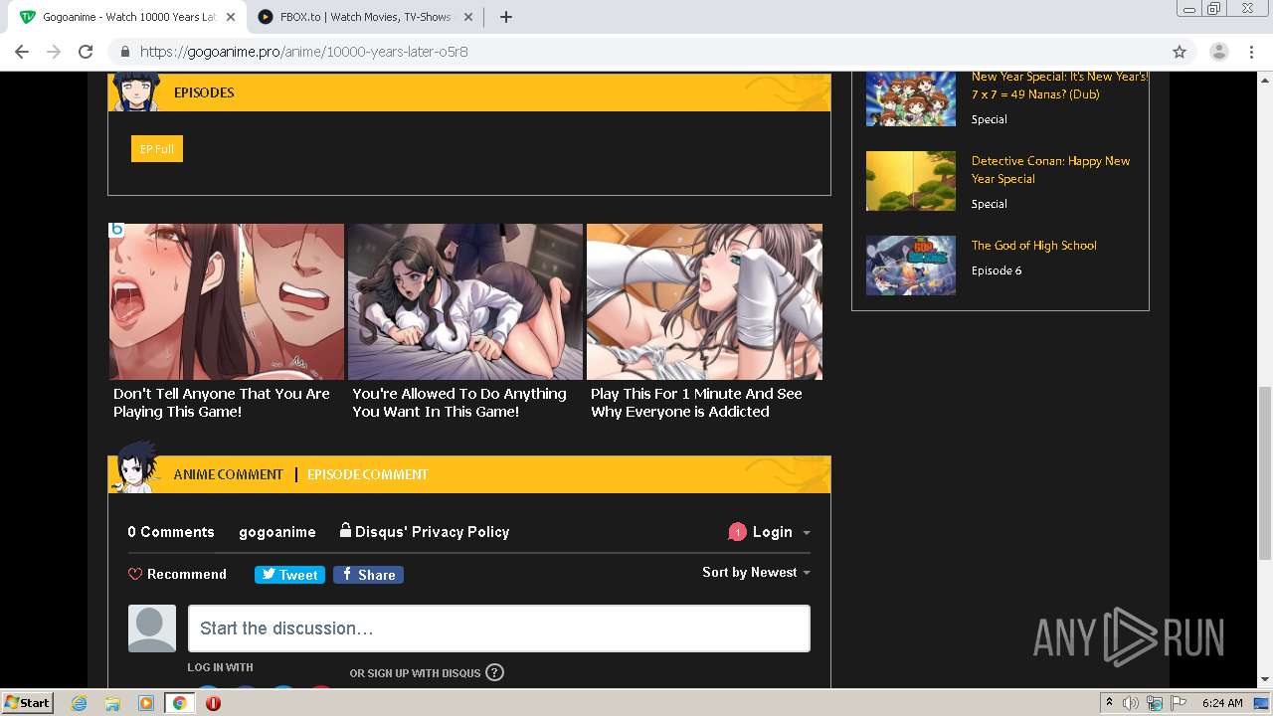Open The God of High School thumbnail

point(911,266)
